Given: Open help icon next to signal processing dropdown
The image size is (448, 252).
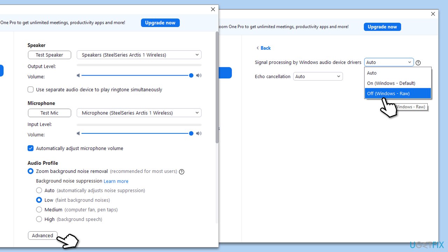Looking at the screenshot, I should tap(418, 63).
